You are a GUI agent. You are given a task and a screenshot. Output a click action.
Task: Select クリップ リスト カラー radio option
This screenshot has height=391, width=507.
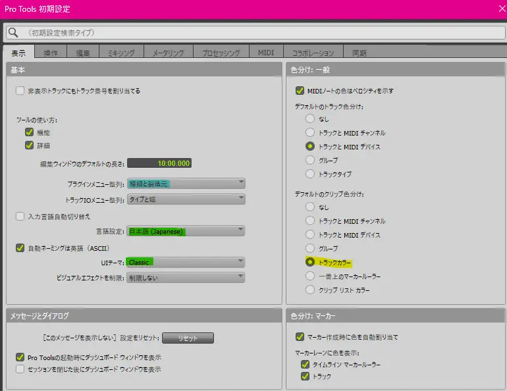pos(310,290)
